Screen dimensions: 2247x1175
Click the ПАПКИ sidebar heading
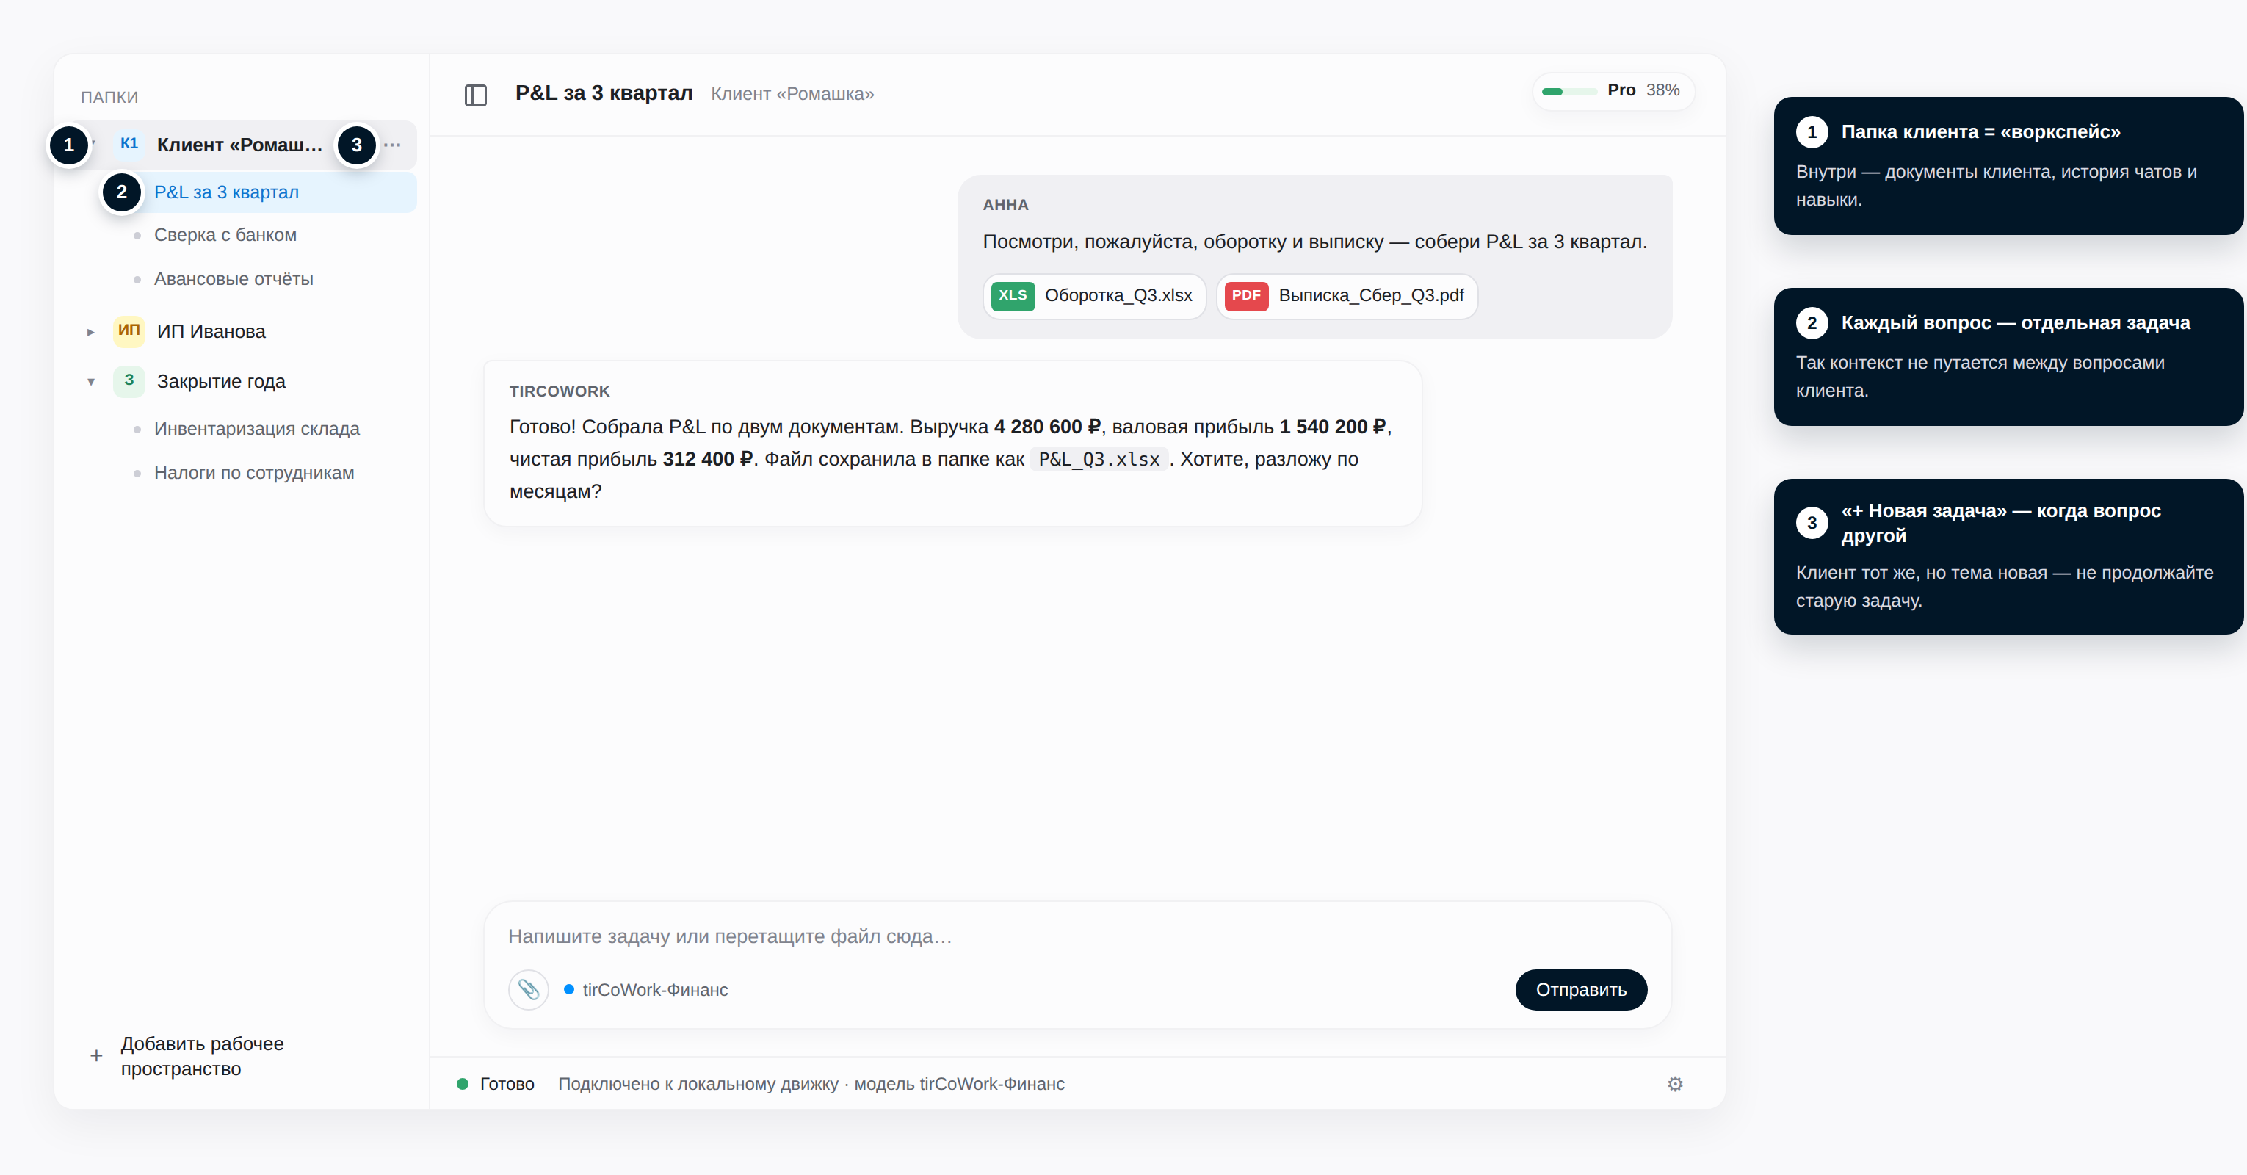[x=109, y=97]
